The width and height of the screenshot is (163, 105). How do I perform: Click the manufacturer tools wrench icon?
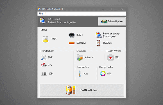pos(44,58)
